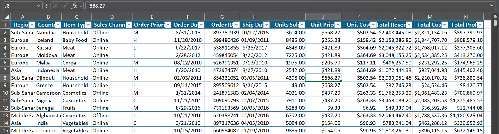499x134 pixels.
Task: Click the Select All corner triangle
Action: 6,17
